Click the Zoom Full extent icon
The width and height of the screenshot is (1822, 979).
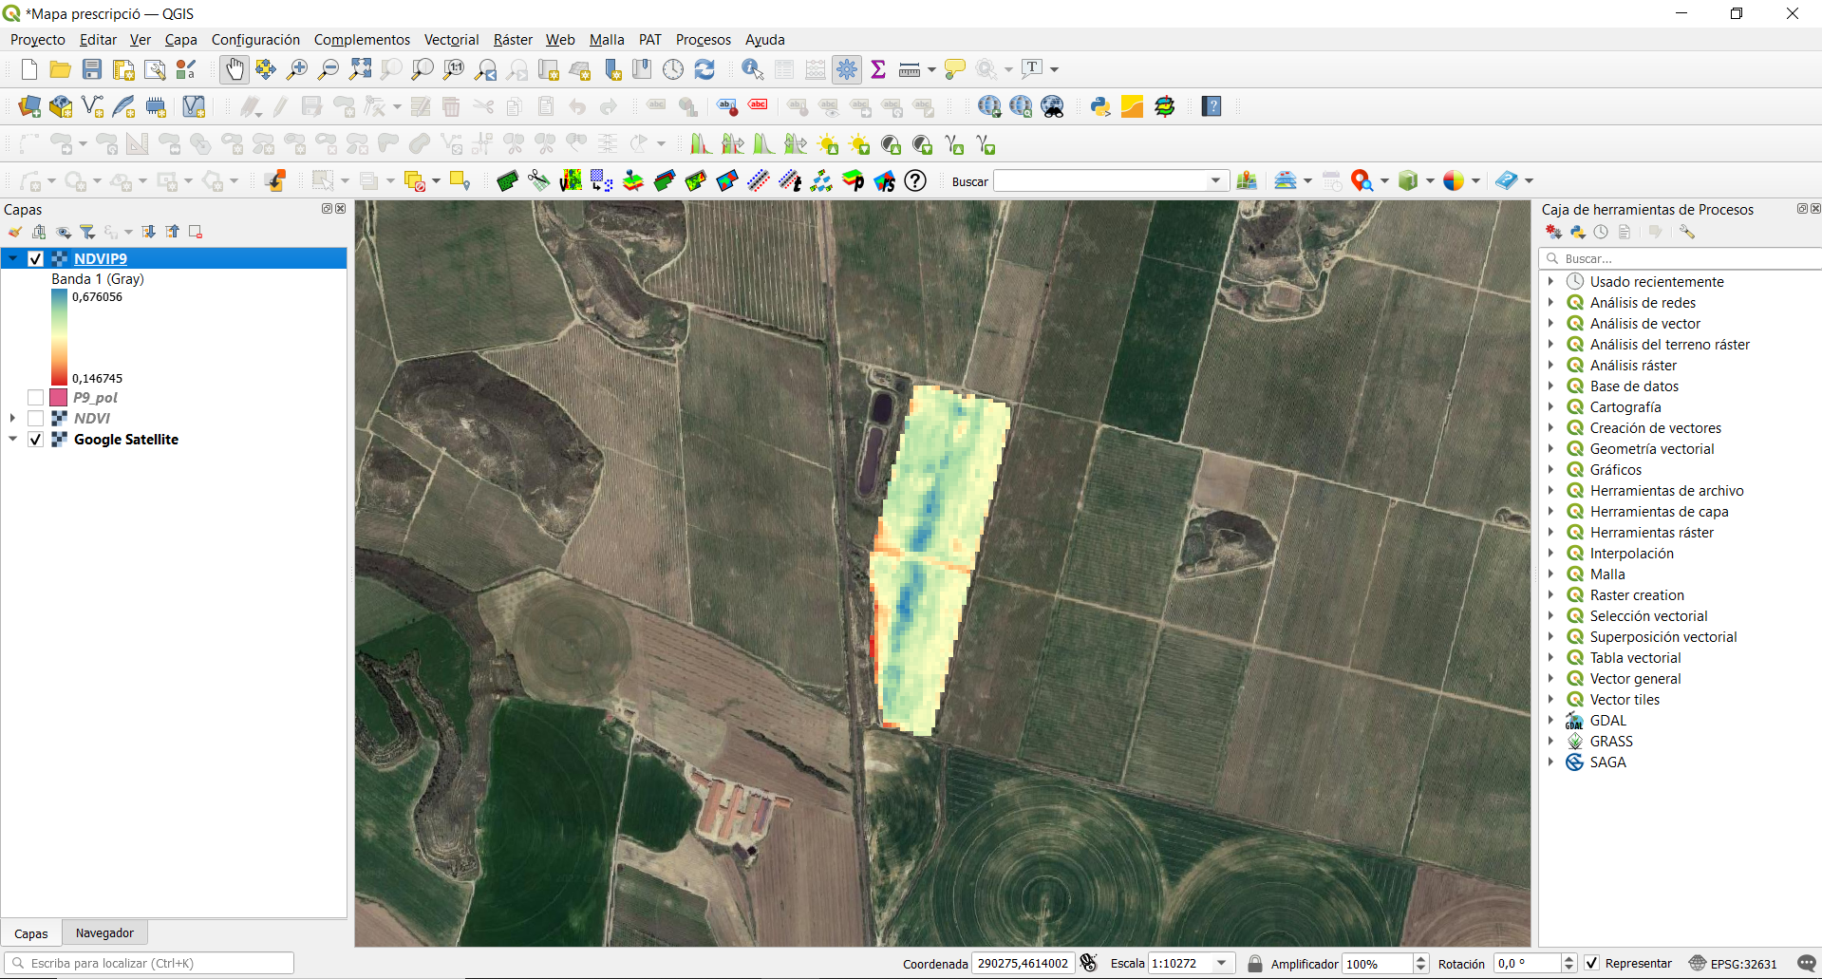[x=360, y=69]
